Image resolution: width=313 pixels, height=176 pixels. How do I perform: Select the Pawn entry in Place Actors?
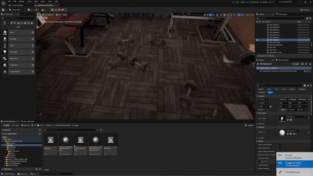click(x=18, y=45)
